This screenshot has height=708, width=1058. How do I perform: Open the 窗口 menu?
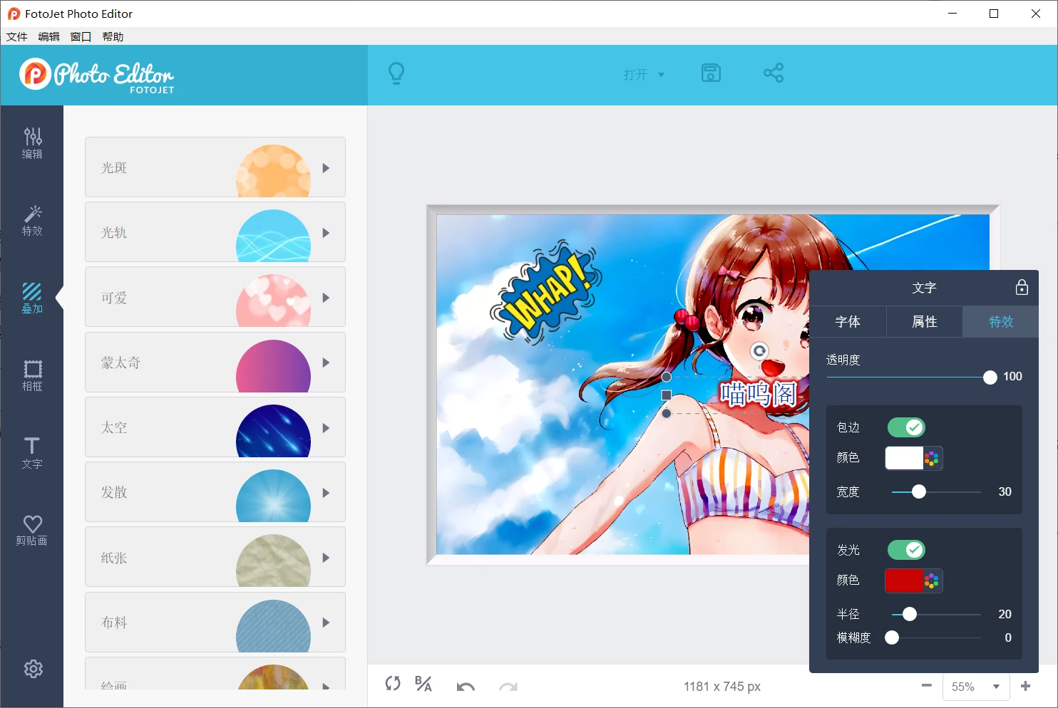coord(81,36)
